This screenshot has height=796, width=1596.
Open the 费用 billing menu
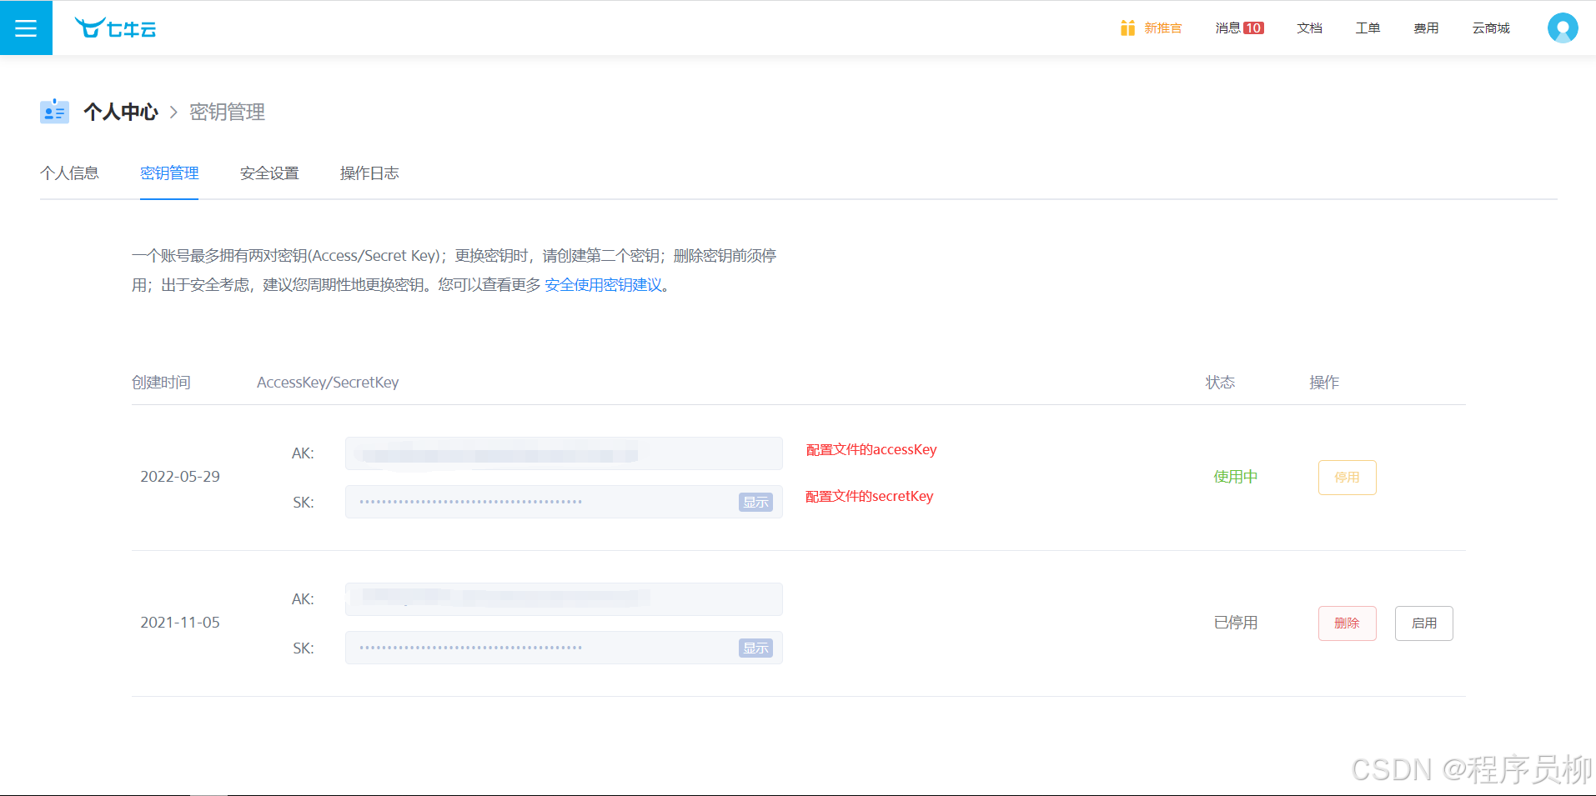pyautogui.click(x=1426, y=28)
